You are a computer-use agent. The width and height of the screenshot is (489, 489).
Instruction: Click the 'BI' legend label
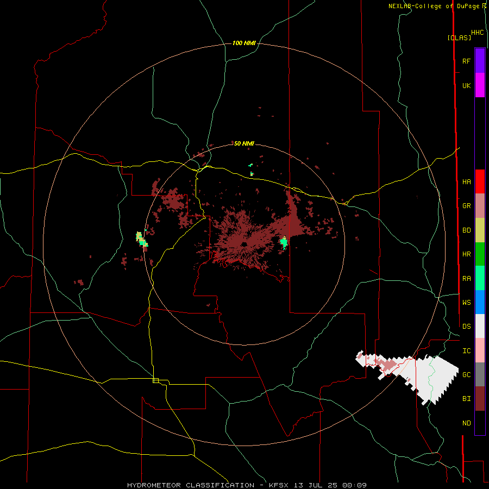coord(467,399)
